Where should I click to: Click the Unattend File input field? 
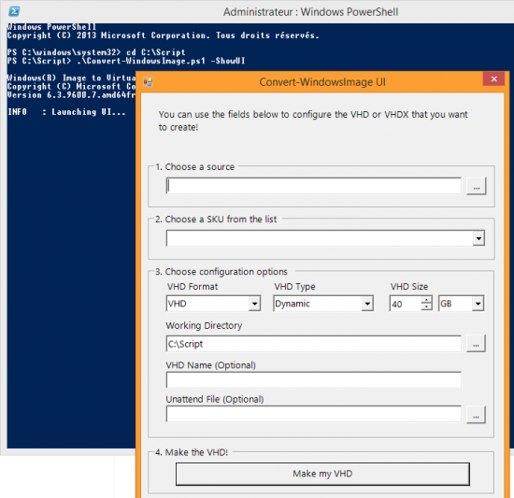(313, 414)
